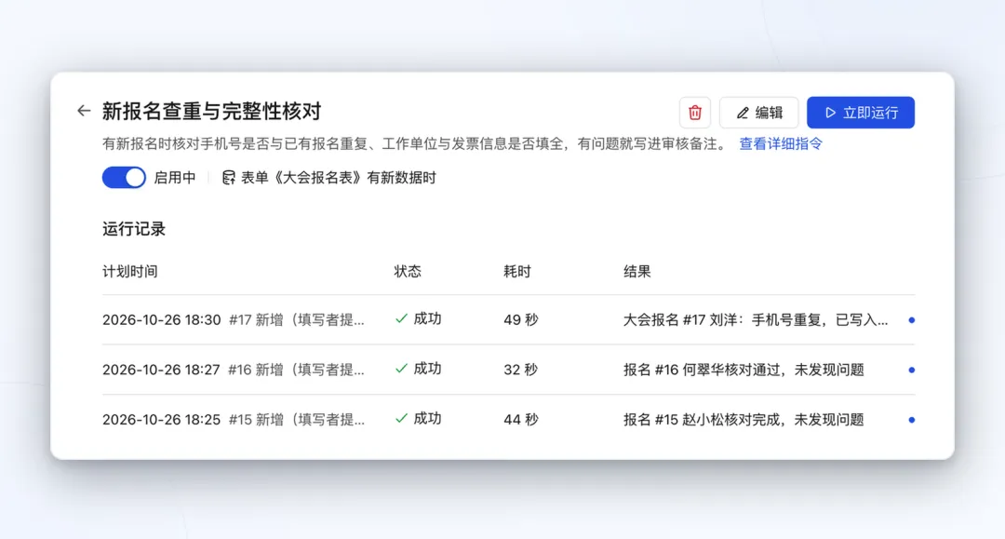The width and height of the screenshot is (1005, 539).
Task: Click the blue unread dot on the #17 row
Action: coord(911,320)
